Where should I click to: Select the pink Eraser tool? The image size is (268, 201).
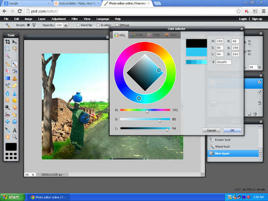point(7,71)
